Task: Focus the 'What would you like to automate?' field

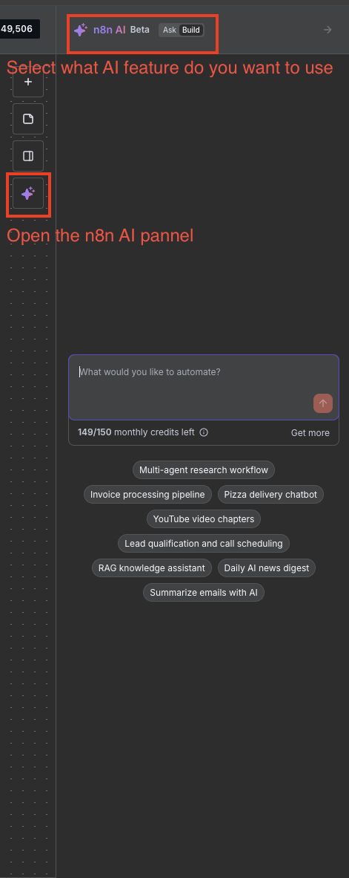Action: click(203, 387)
